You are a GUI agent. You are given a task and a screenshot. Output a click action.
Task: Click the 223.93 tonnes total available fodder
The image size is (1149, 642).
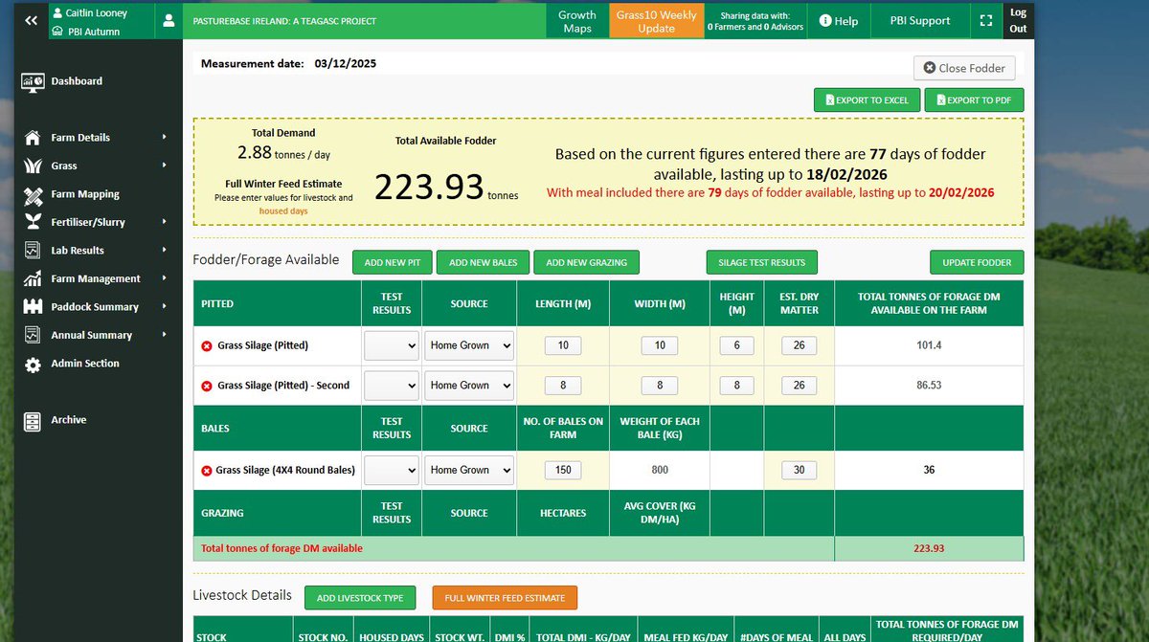(446, 187)
